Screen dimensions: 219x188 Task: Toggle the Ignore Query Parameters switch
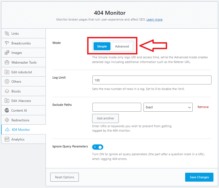click(97, 147)
